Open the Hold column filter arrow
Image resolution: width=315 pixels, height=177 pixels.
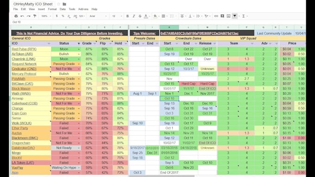tap(126, 43)
